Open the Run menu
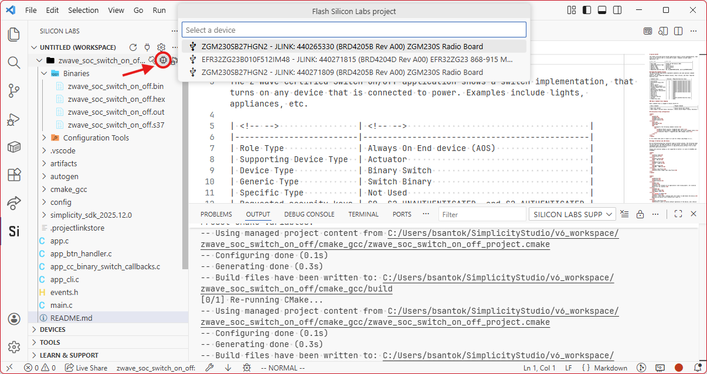Viewport: 707px width, 374px height. [159, 11]
